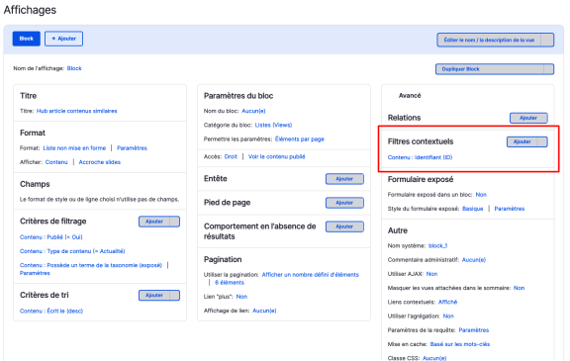This screenshot has height=361, width=570.
Task: Open Liens contextuels Affiché setting
Action: point(447,302)
